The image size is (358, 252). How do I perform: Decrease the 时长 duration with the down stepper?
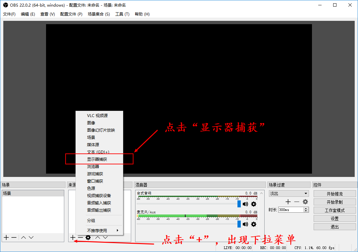[x=306, y=211]
